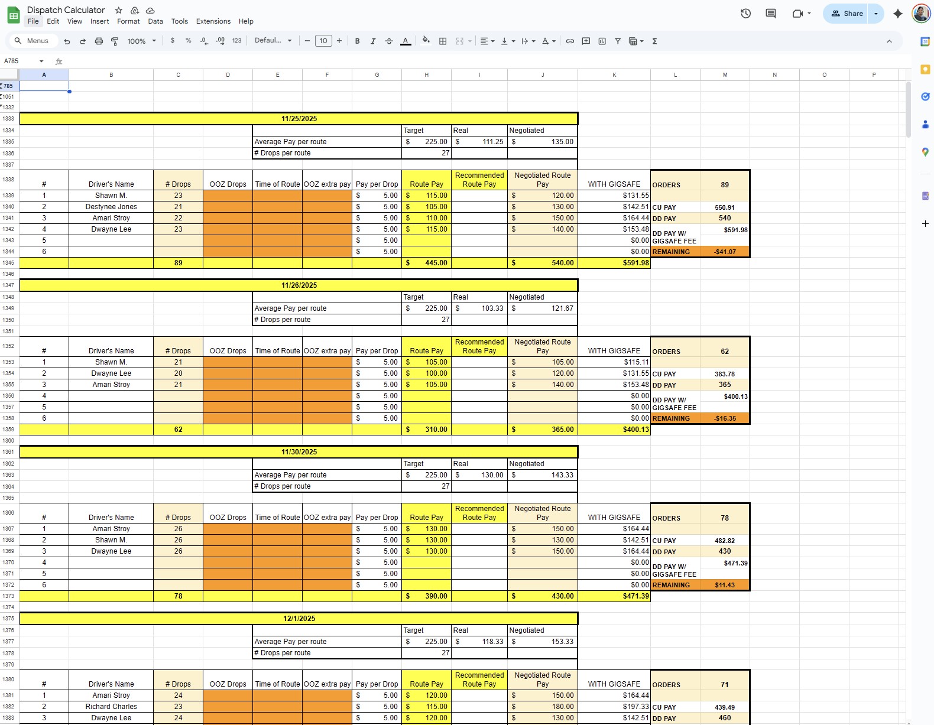Open the Extensions menu
The height and width of the screenshot is (725, 934).
click(213, 21)
